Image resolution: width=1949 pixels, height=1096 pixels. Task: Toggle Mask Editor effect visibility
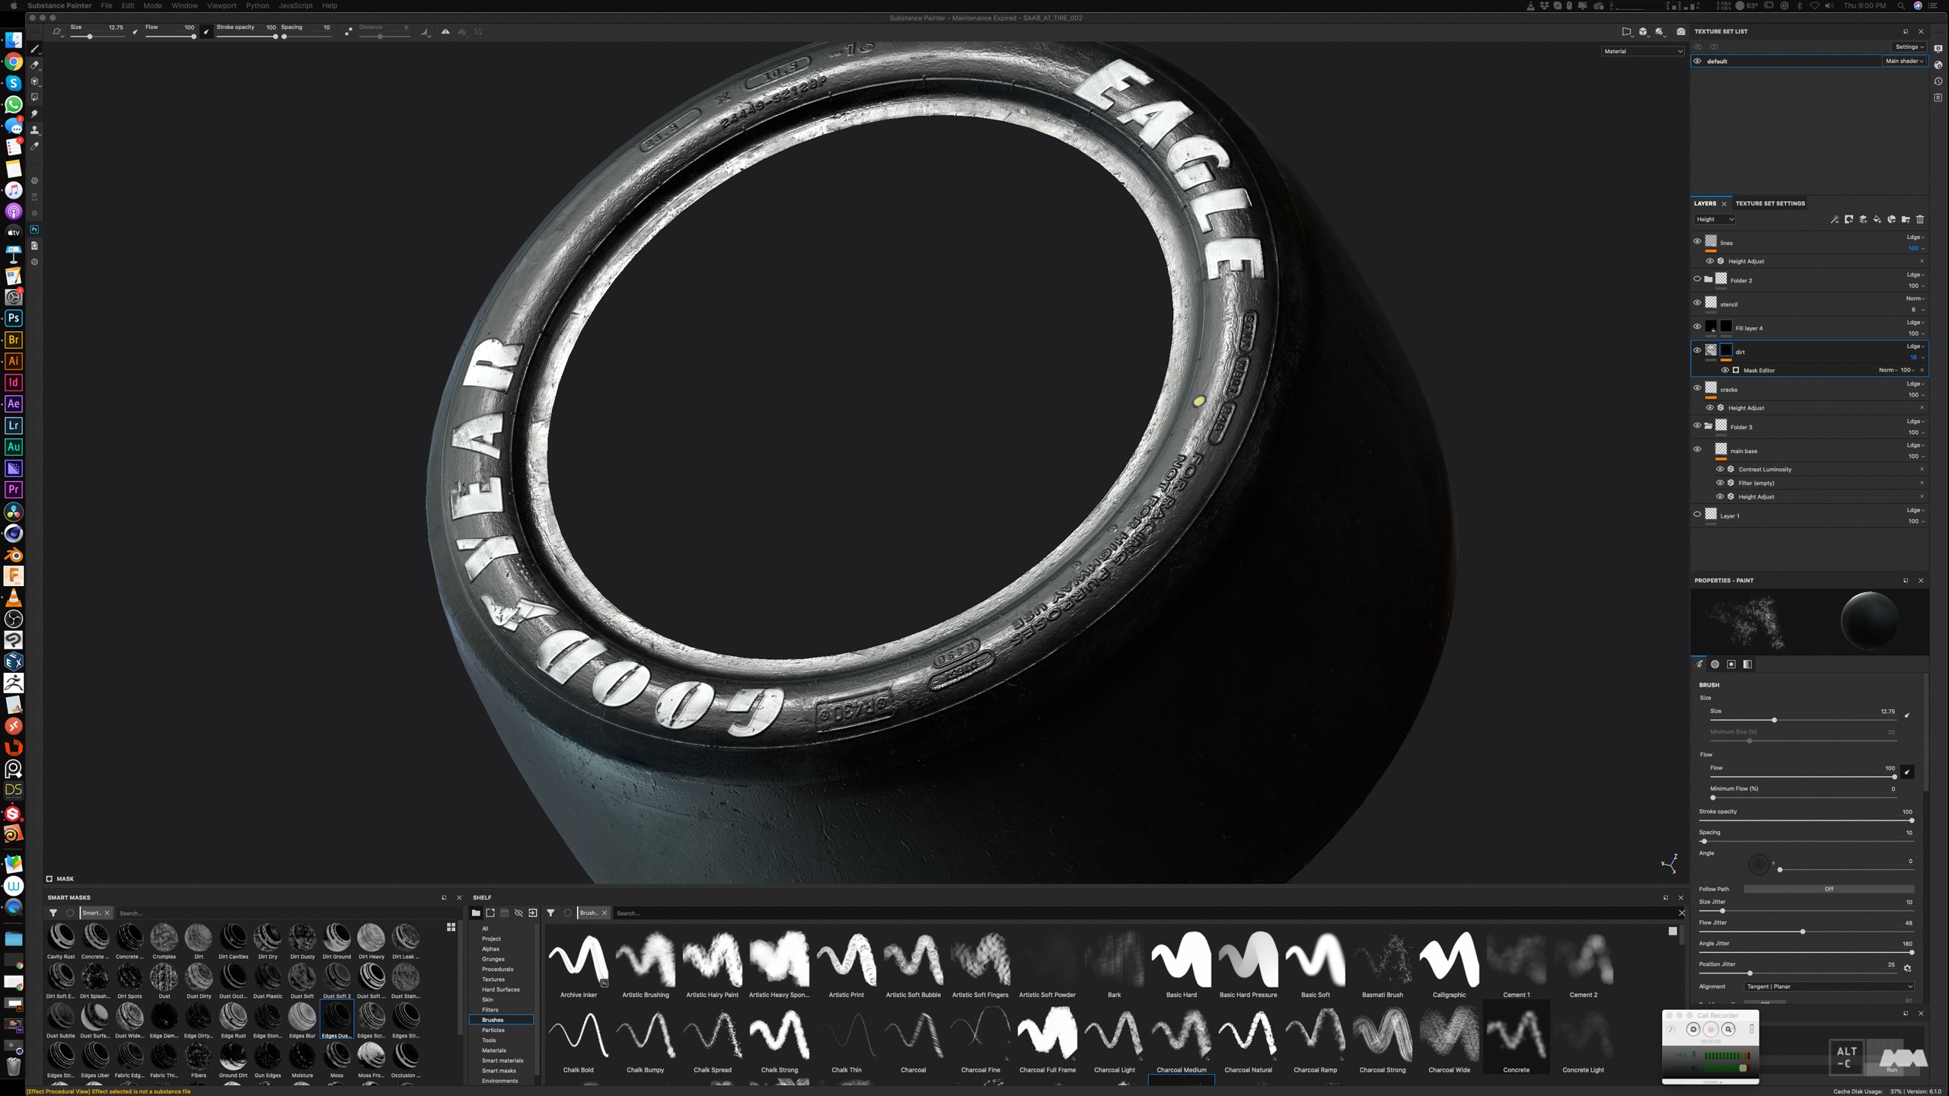[1725, 371]
